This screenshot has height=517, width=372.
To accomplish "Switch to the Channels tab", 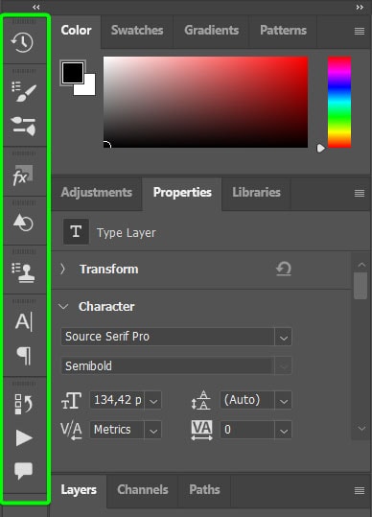I will point(143,489).
